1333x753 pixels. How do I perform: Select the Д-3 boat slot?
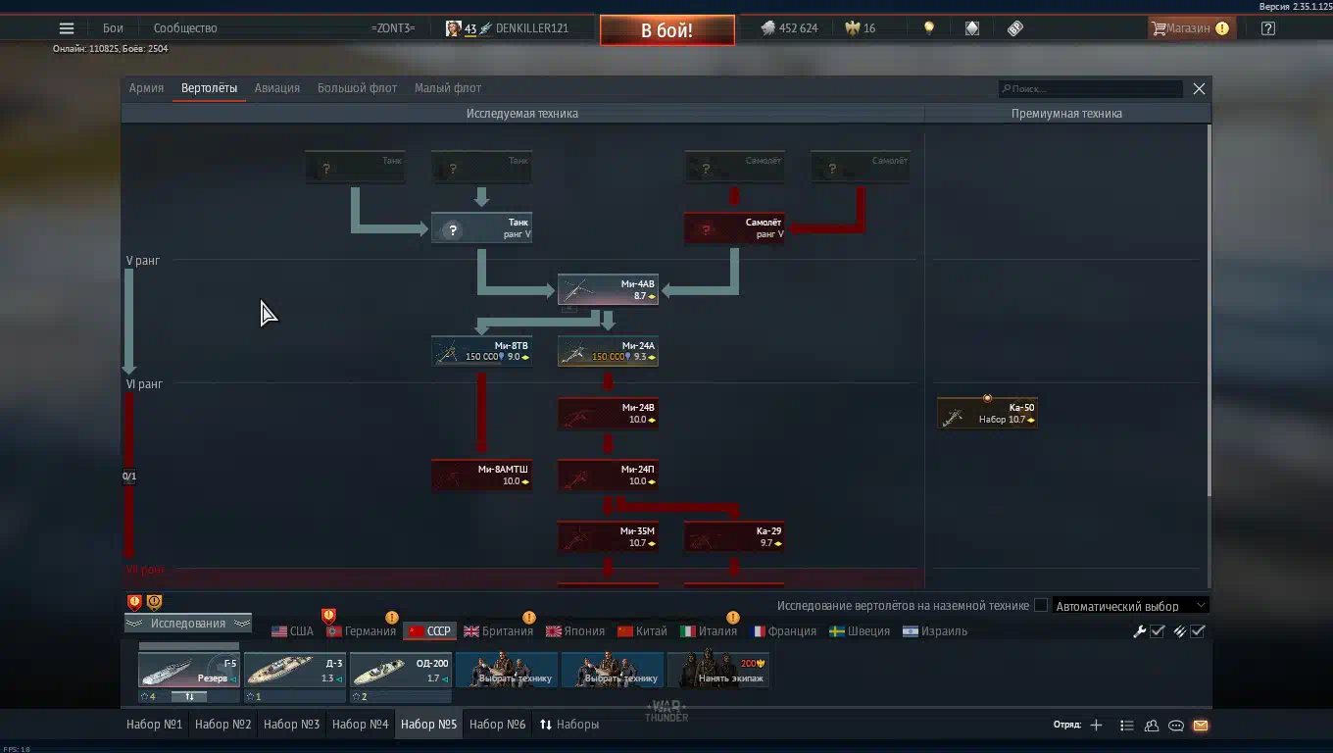[295, 671]
